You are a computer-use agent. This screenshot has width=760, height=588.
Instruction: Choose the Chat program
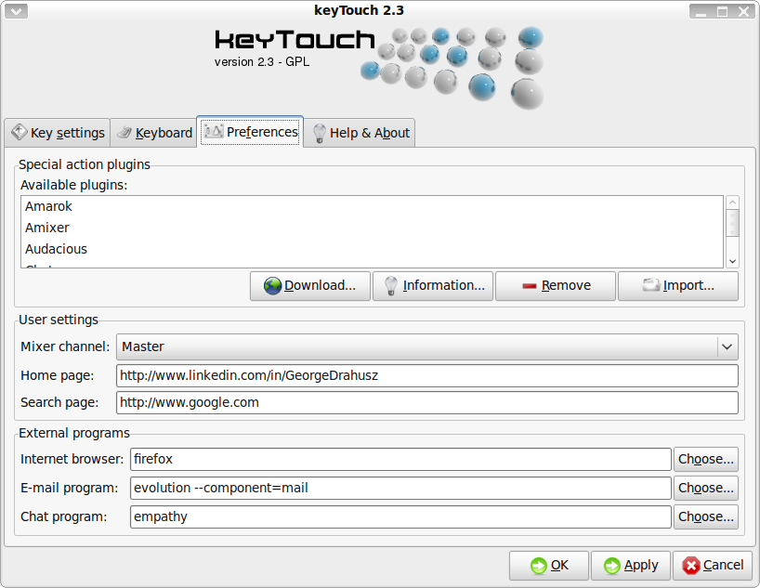pyautogui.click(x=706, y=516)
